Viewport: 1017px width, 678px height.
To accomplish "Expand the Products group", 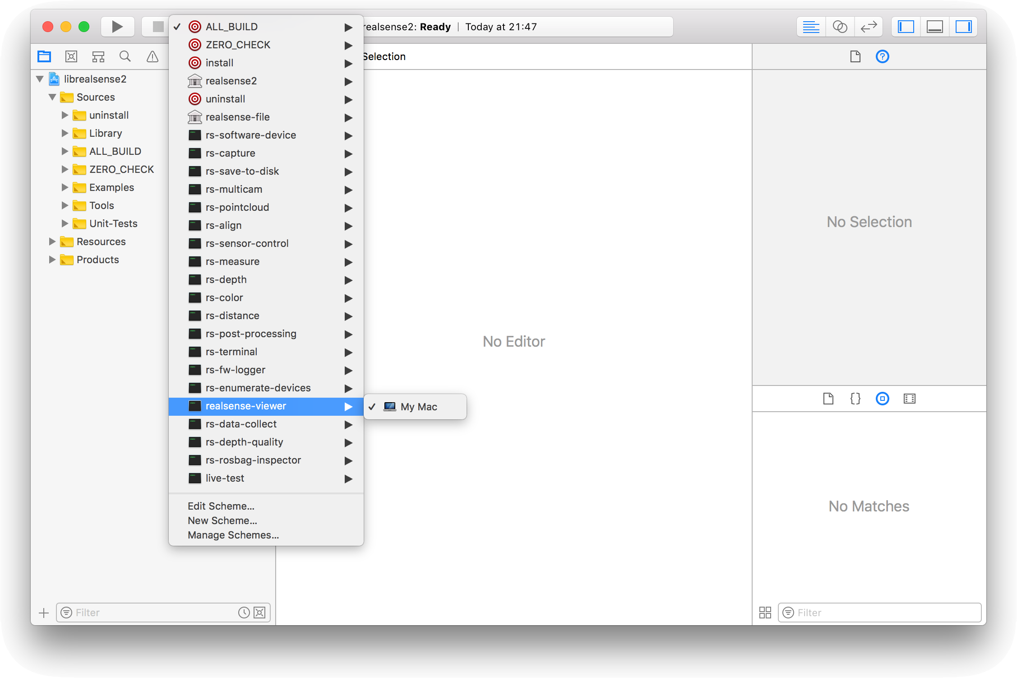I will (x=52, y=260).
